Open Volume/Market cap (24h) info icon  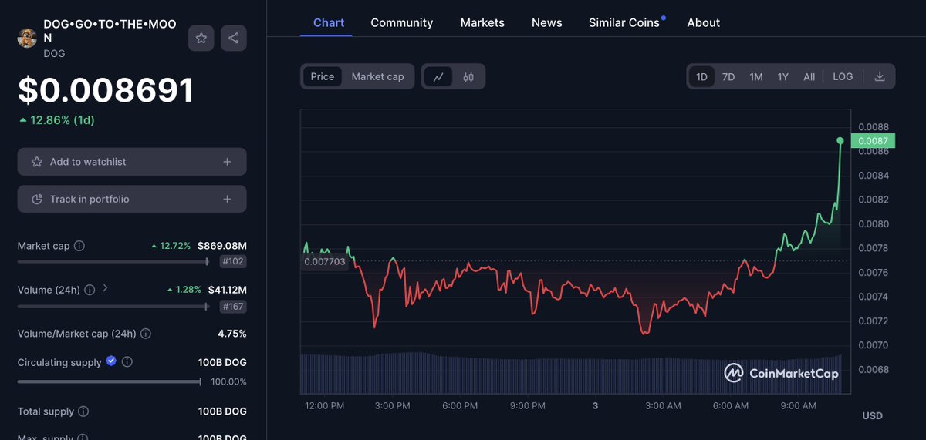(x=146, y=334)
